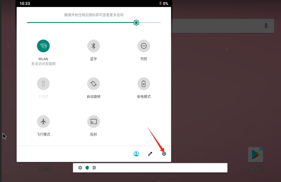Turn off the WLAN tile
This screenshot has width=281, height=182.
pyautogui.click(x=43, y=46)
